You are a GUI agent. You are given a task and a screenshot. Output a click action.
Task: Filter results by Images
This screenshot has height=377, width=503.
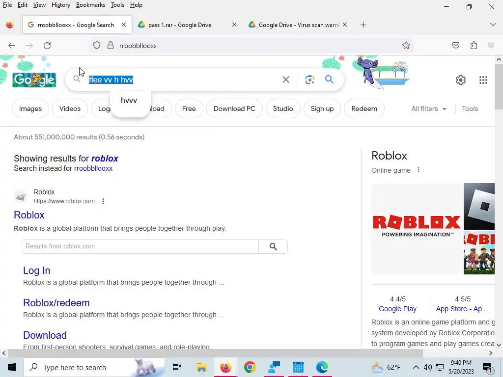tap(30, 108)
